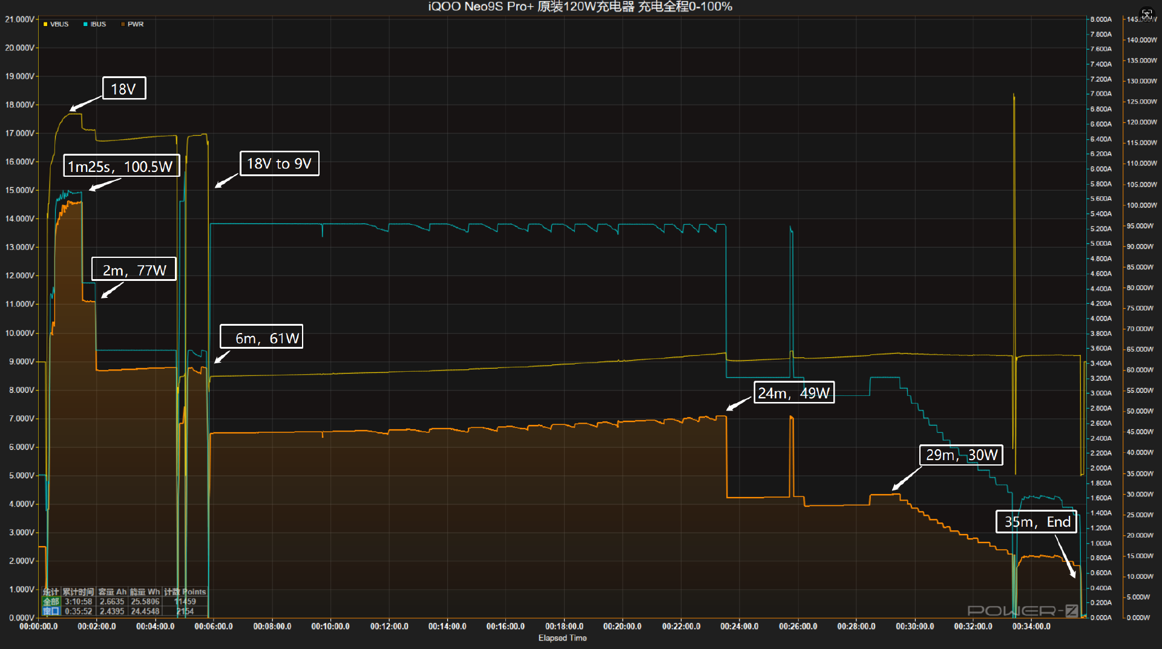Click the cyan IBUS legend color square

click(85, 24)
